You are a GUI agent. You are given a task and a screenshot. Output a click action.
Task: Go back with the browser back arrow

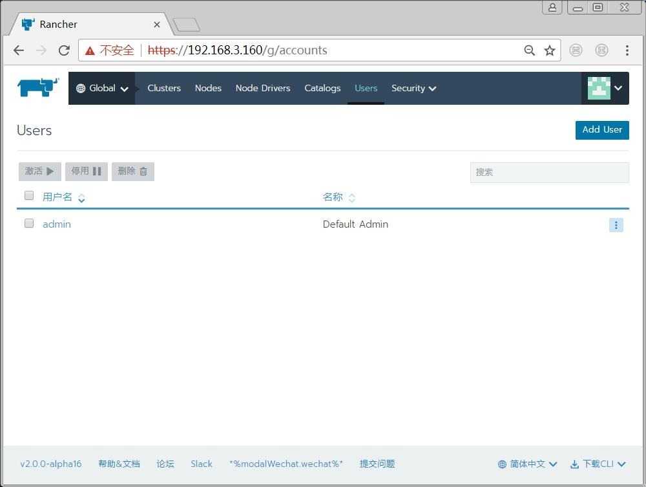[x=19, y=50]
